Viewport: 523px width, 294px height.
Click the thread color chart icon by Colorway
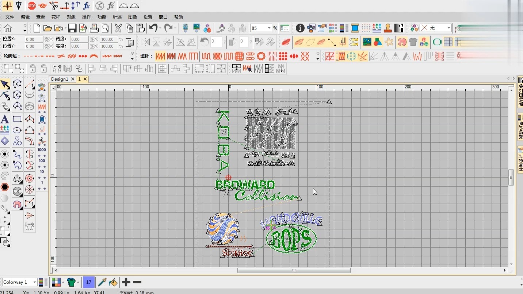[43, 282]
